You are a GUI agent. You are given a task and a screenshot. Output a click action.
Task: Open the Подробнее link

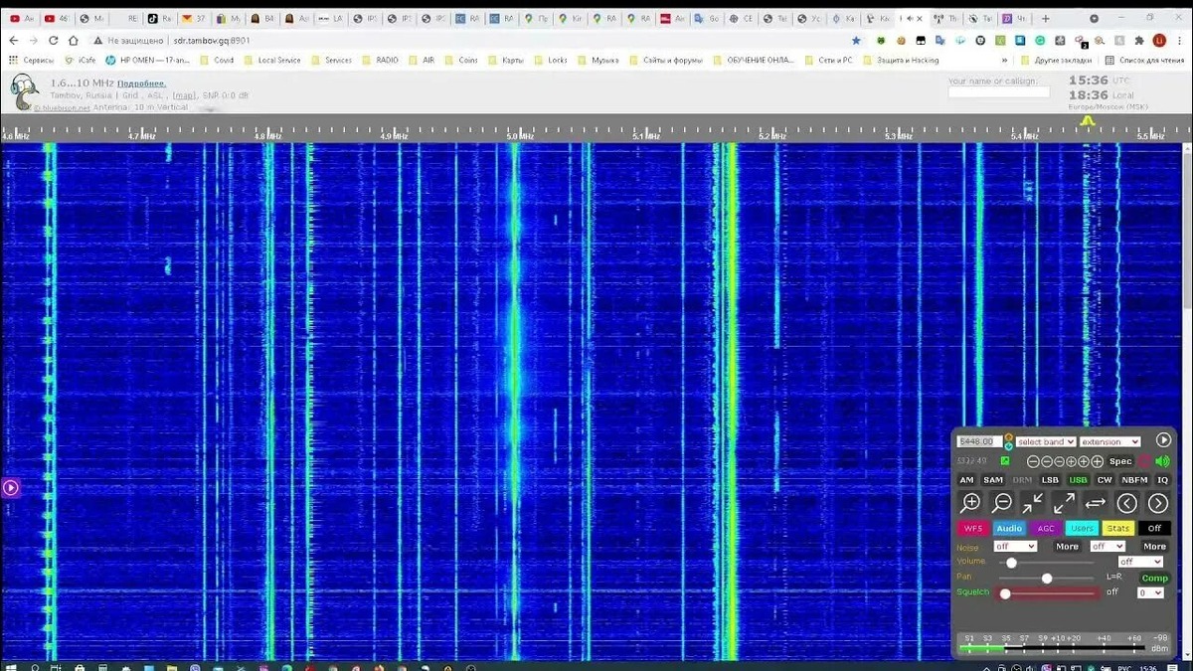(x=141, y=84)
